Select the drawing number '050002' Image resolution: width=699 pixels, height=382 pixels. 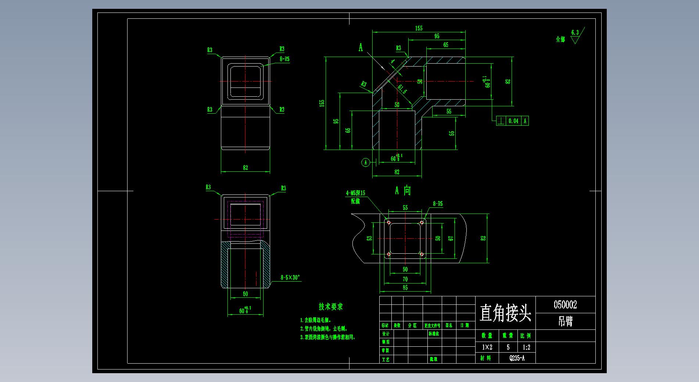tap(565, 305)
